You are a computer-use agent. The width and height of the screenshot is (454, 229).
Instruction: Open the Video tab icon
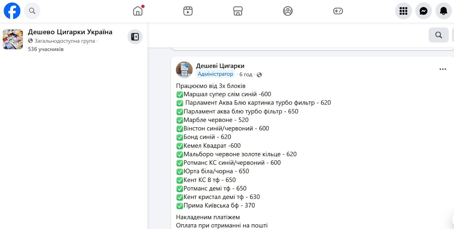[188, 11]
